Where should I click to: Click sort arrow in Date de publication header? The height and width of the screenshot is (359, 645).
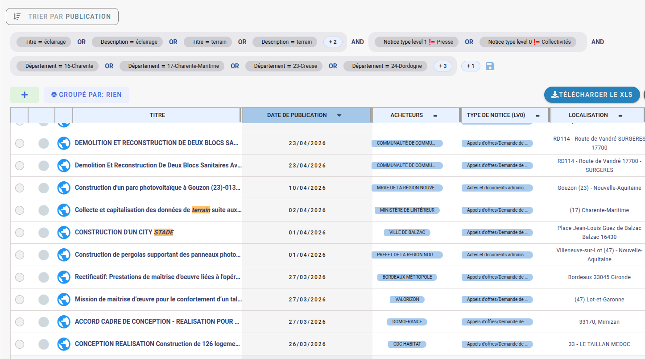339,115
